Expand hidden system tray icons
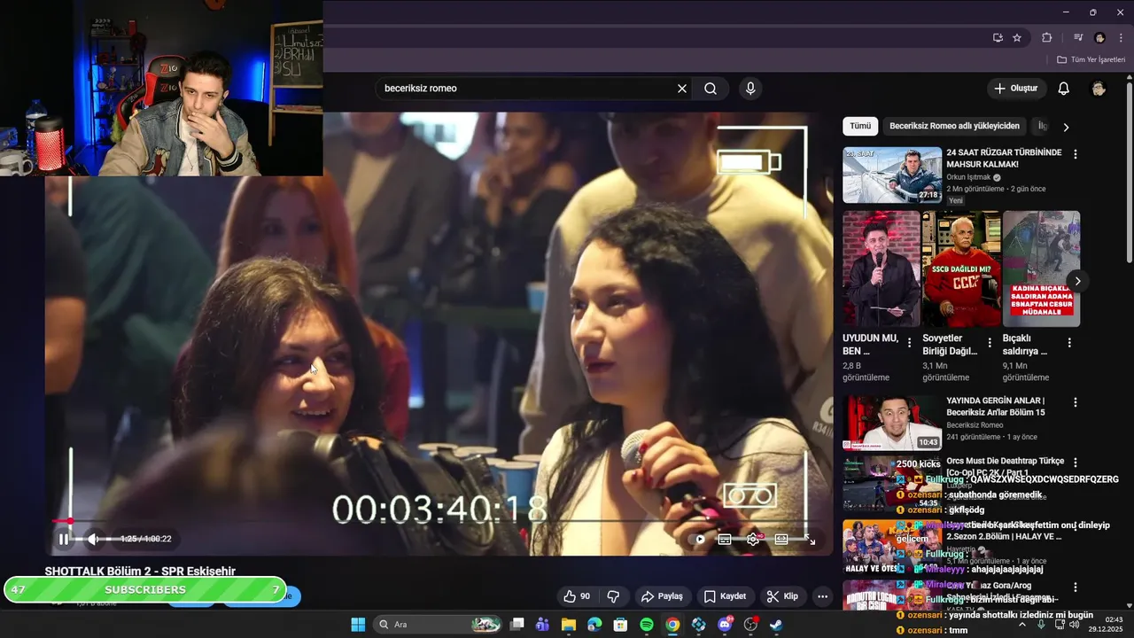This screenshot has height=638, width=1134. pos(1022,625)
